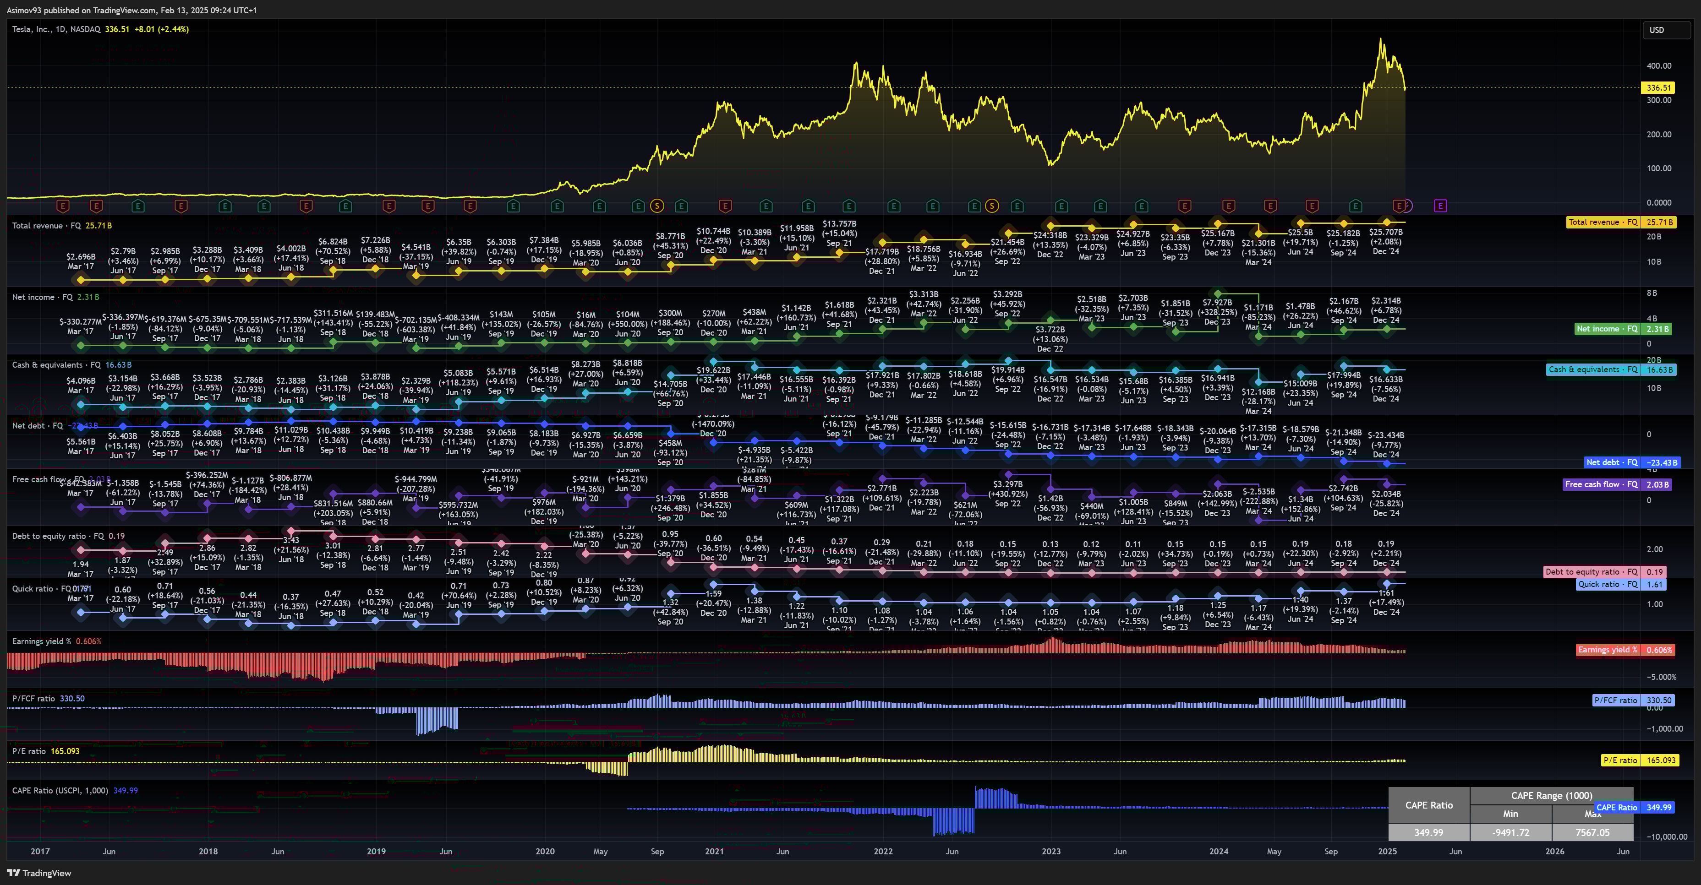Click the pink Debt to equity ratio · FQ 0.19 scale label
1701x885 pixels.
[x=1605, y=571]
